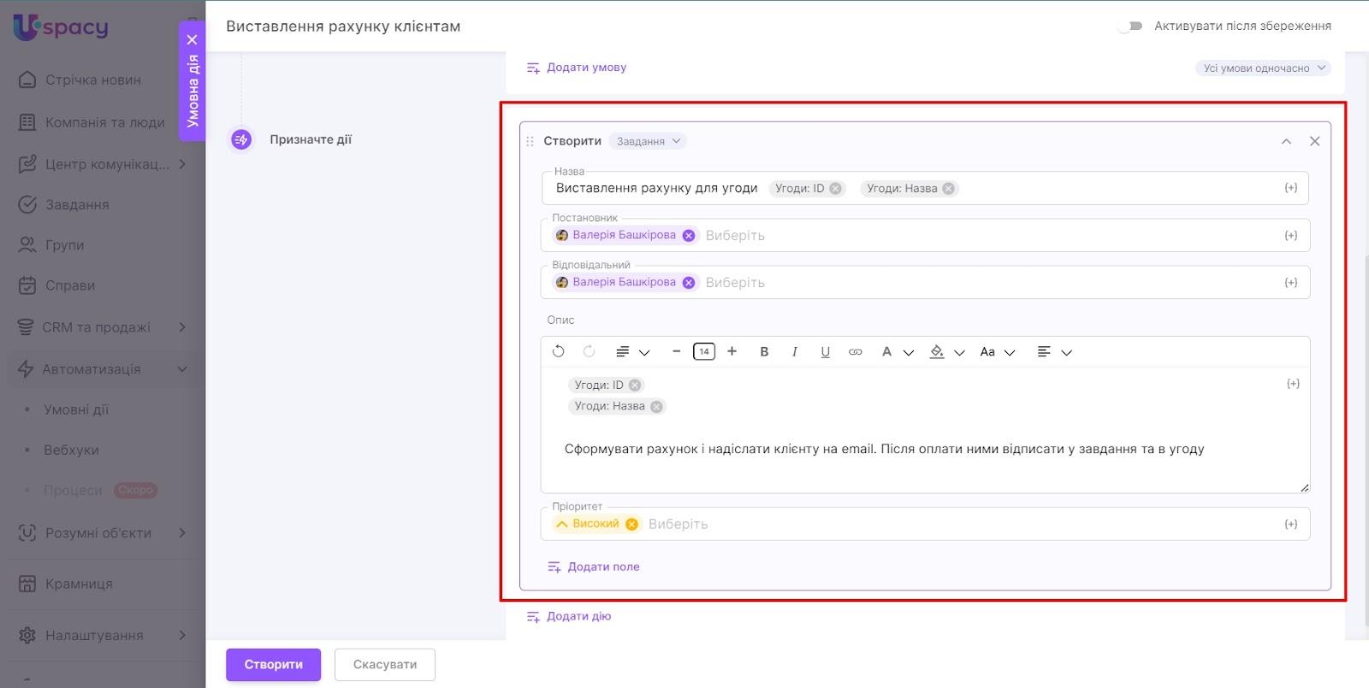Click the Underline formatting icon
1369x688 pixels.
(825, 351)
